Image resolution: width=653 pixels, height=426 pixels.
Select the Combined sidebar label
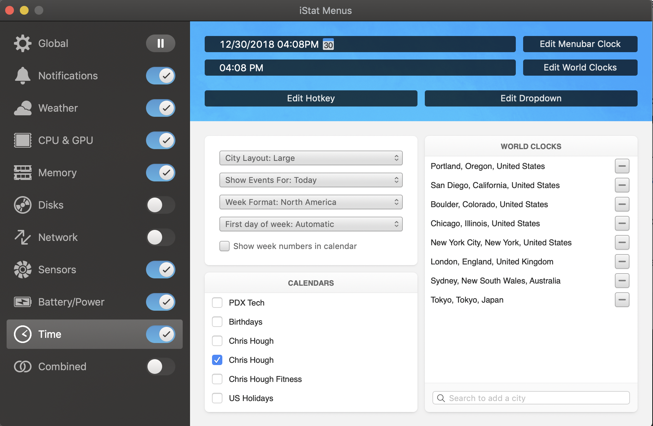(x=62, y=367)
